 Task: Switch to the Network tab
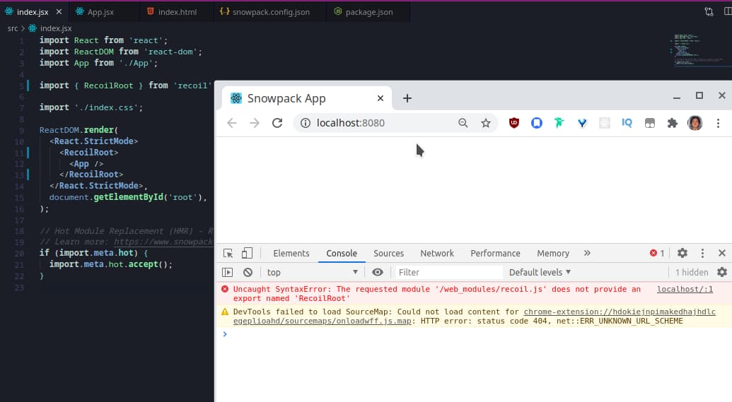pos(437,253)
